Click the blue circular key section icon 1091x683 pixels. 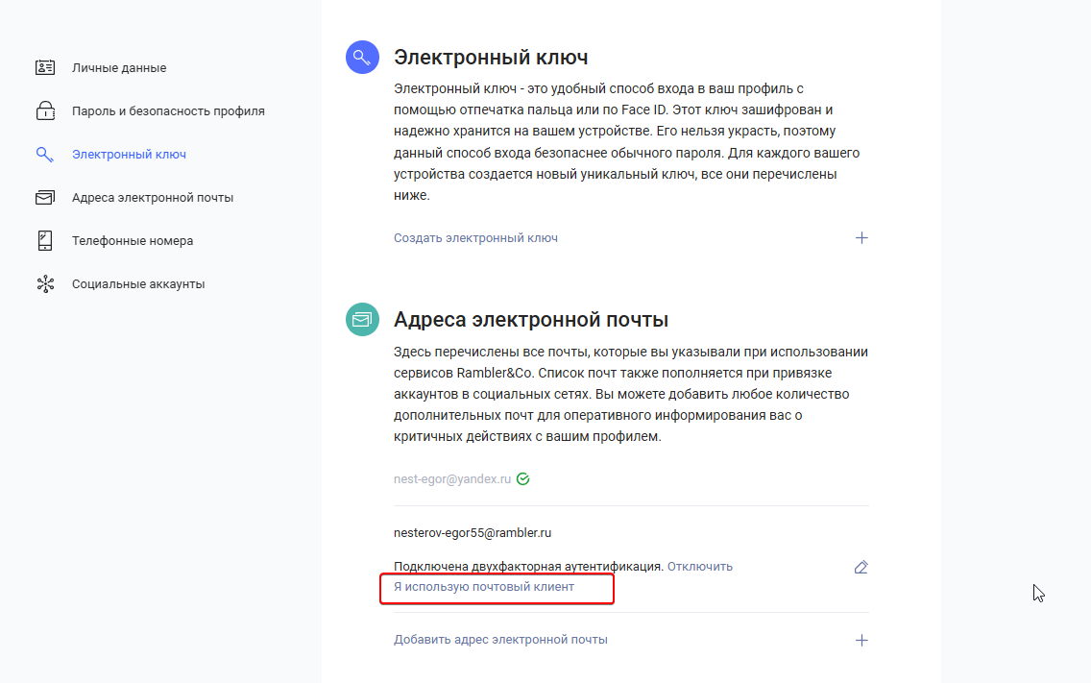click(362, 57)
